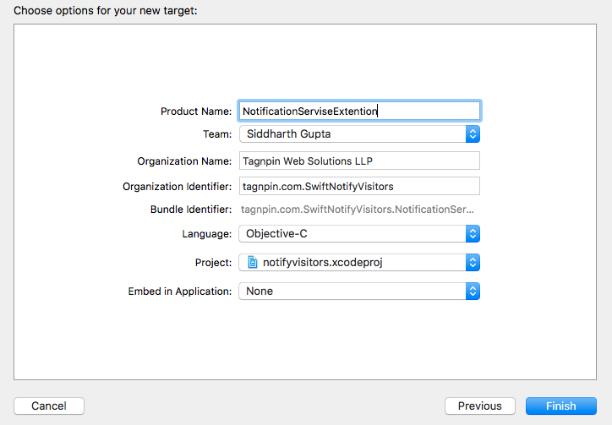Viewport: 612px width, 425px height.
Task: Click the Project popup blue arrows
Action: point(473,263)
